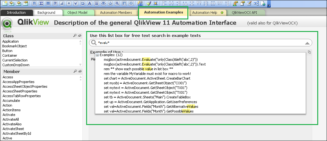Click the Space Horizontally icon
This screenshot has height=141, width=327.
tap(213, 3)
